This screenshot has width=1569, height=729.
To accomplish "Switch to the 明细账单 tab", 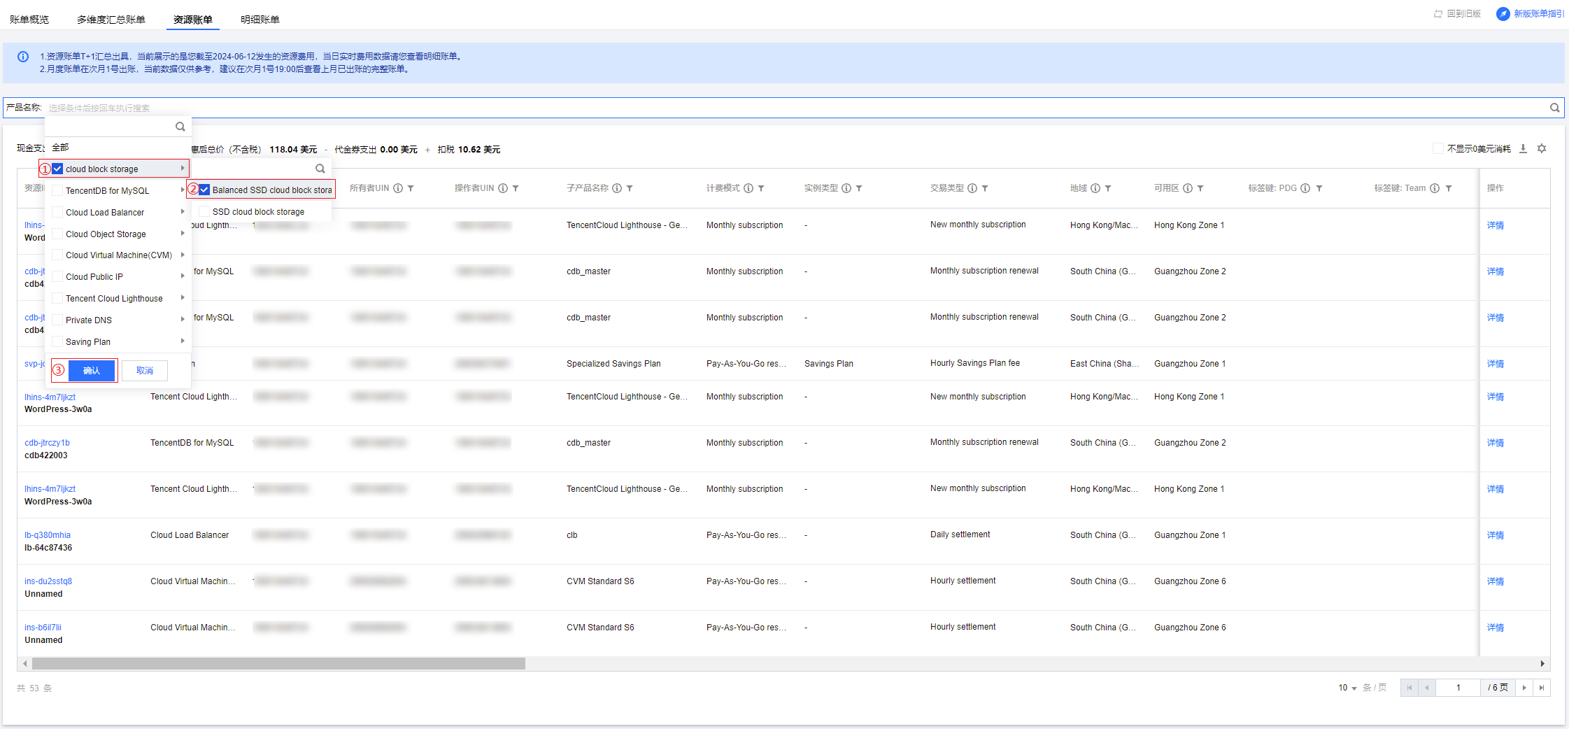I will click(x=260, y=20).
